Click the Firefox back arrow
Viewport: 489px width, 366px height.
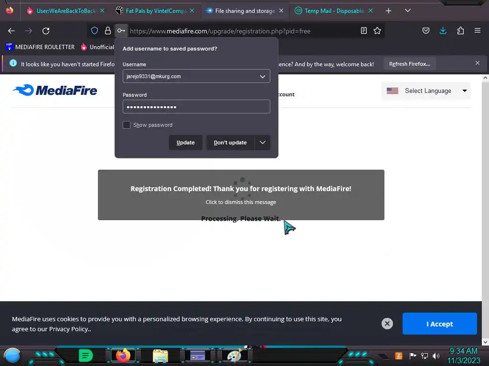(11, 31)
